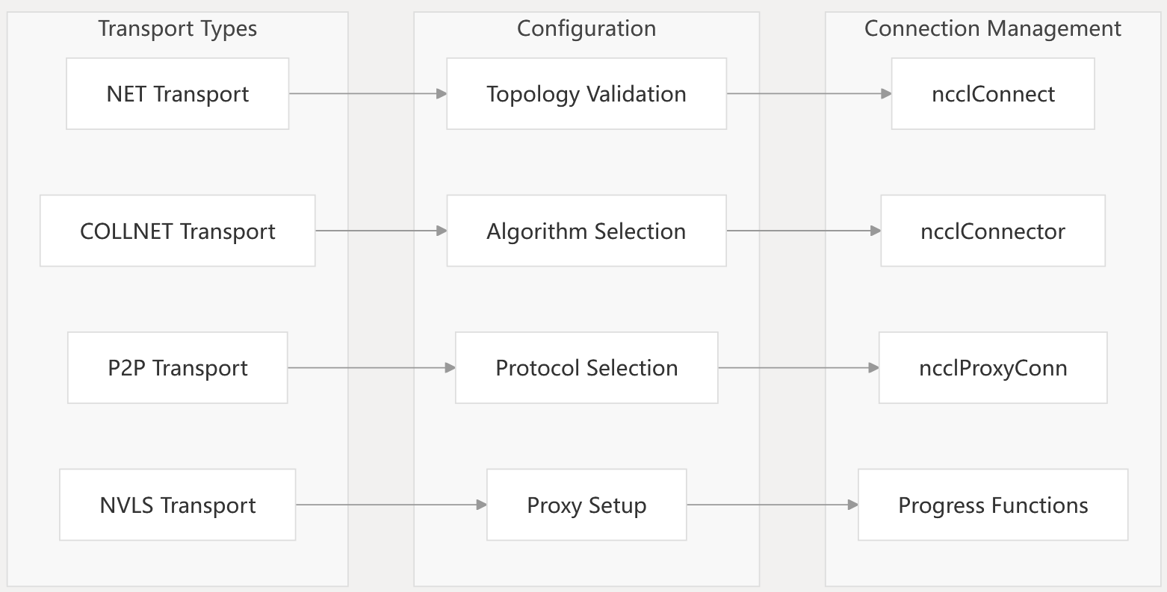Click the ncclProxyConn node
Image resolution: width=1167 pixels, height=592 pixels.
tap(993, 368)
